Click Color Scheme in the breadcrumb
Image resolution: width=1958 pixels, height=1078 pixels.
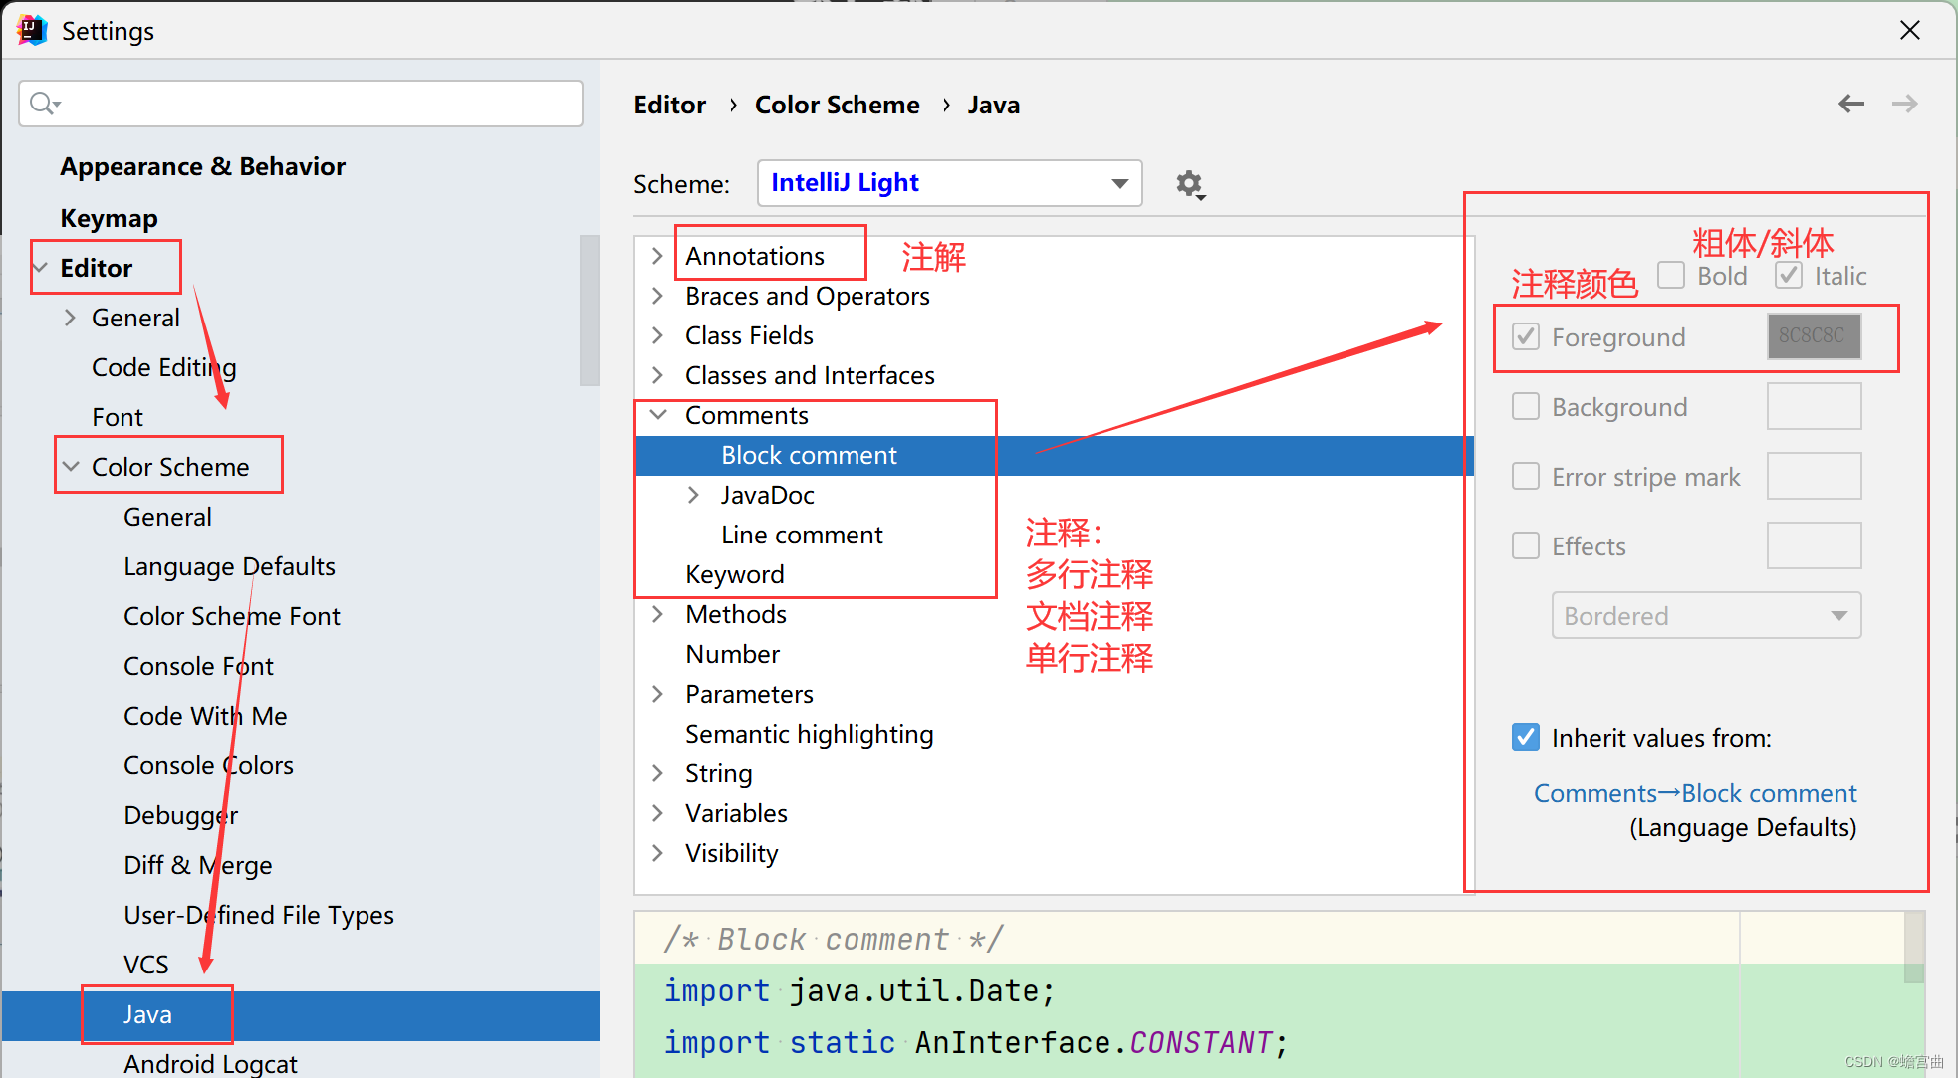tap(838, 105)
